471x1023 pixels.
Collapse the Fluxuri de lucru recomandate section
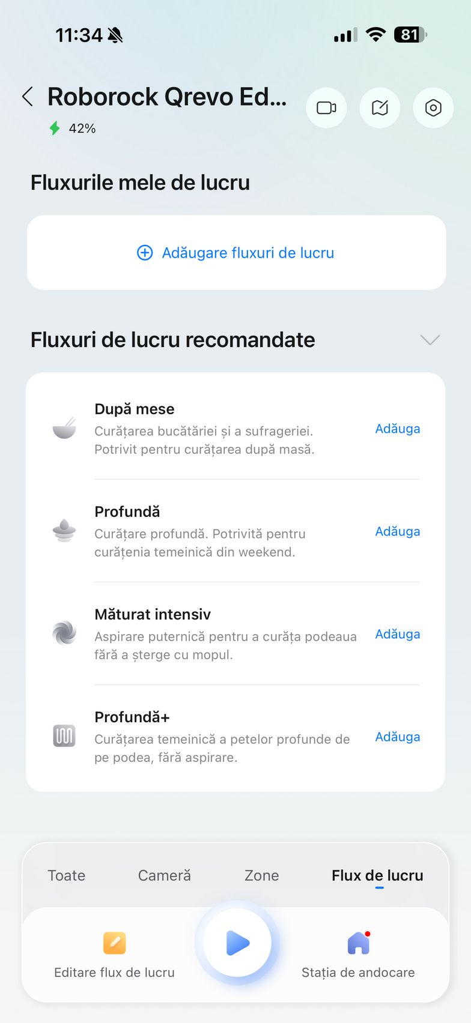tap(430, 340)
